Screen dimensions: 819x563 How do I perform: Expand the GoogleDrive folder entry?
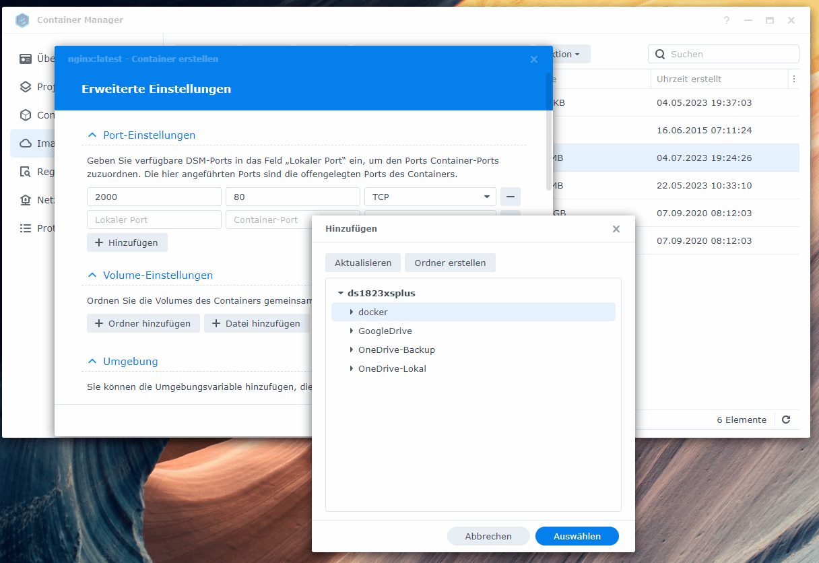[x=351, y=331]
